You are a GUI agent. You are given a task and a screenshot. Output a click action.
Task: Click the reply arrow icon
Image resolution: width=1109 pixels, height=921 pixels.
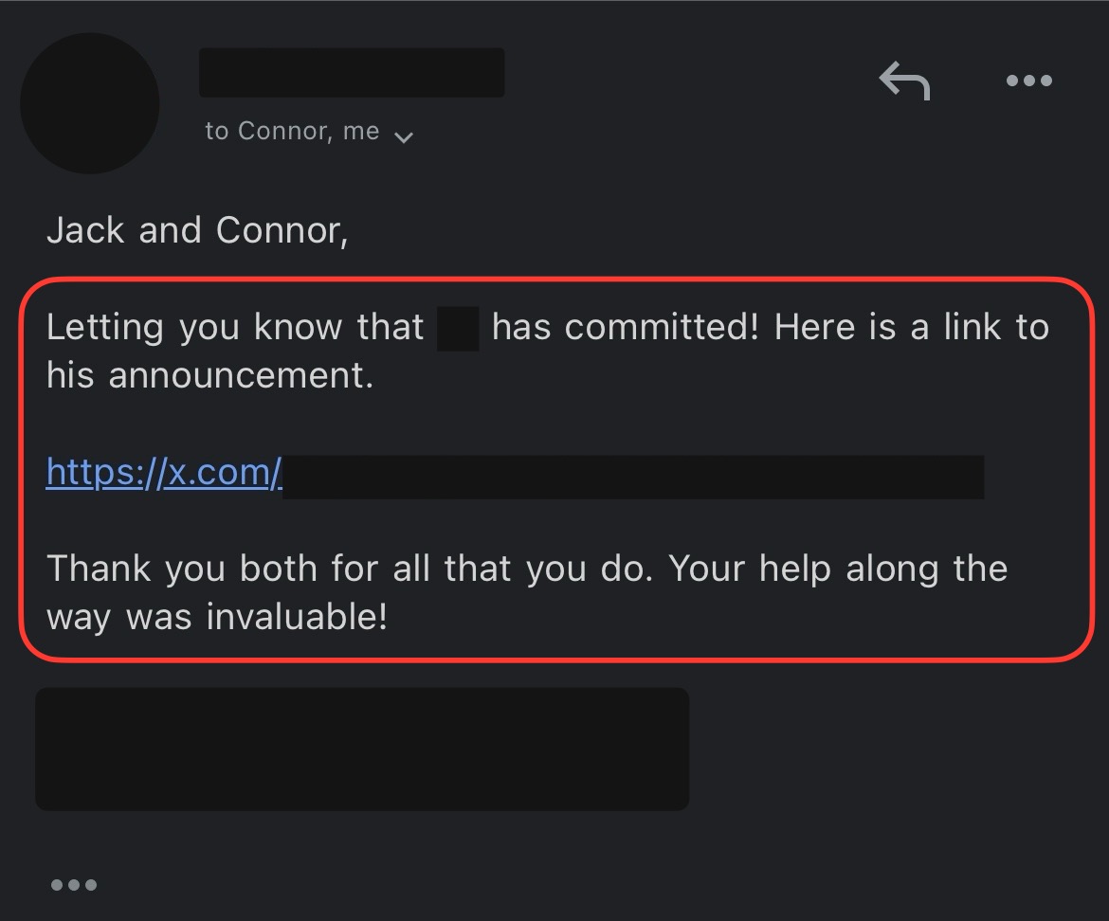[x=904, y=81]
